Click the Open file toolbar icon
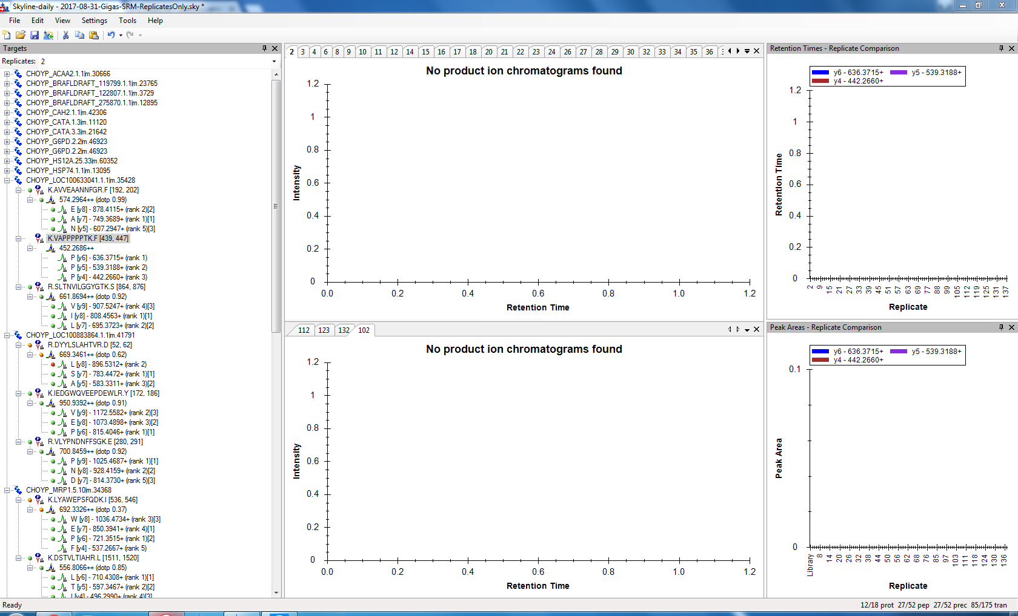Screen dimensions: 1018x616 pyautogui.click(x=21, y=35)
